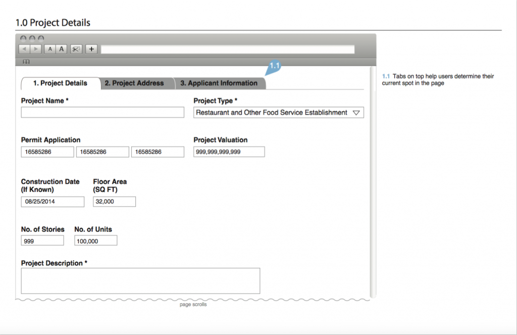The image size is (517, 335).
Task: Click the No. of Units field
Action: (x=95, y=241)
